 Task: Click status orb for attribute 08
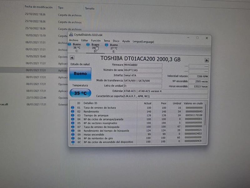(x=73, y=131)
